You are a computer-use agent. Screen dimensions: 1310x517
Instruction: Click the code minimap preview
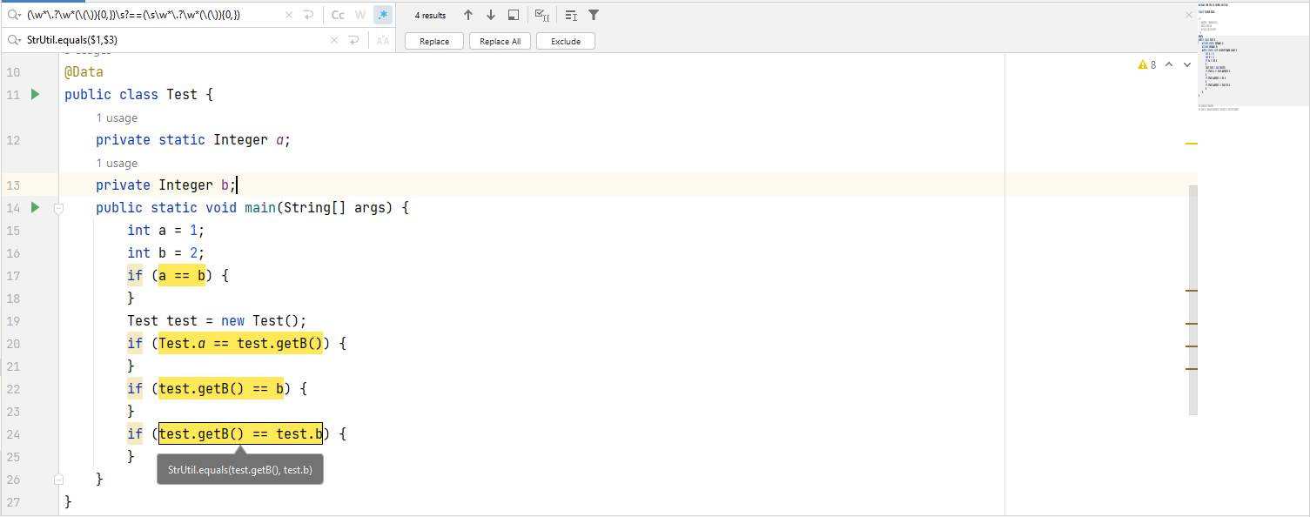coord(1252,57)
